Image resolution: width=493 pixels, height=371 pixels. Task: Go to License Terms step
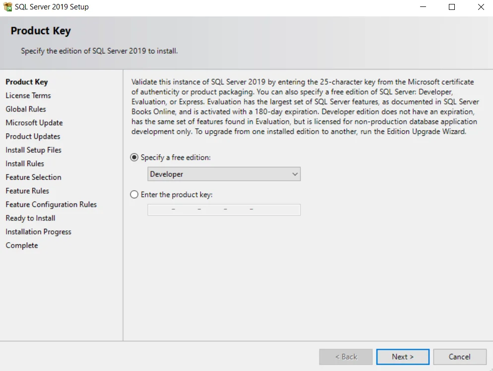click(28, 96)
